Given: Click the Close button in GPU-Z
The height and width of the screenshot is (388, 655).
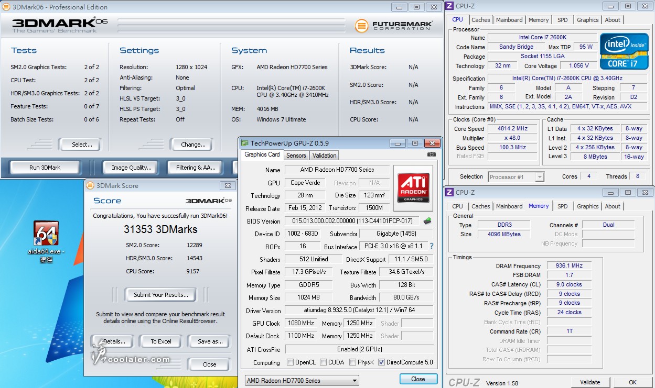Looking at the screenshot, I should click(x=418, y=379).
